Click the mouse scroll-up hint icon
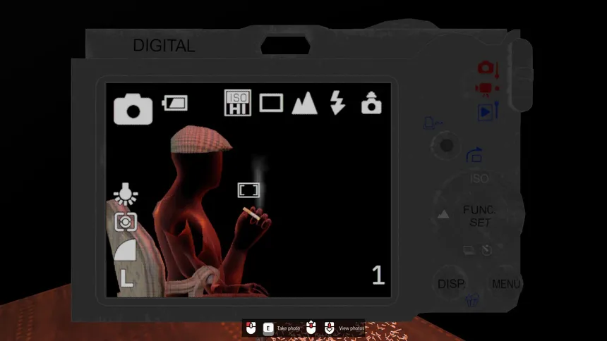Screen dimensions: 607x341 (311, 328)
